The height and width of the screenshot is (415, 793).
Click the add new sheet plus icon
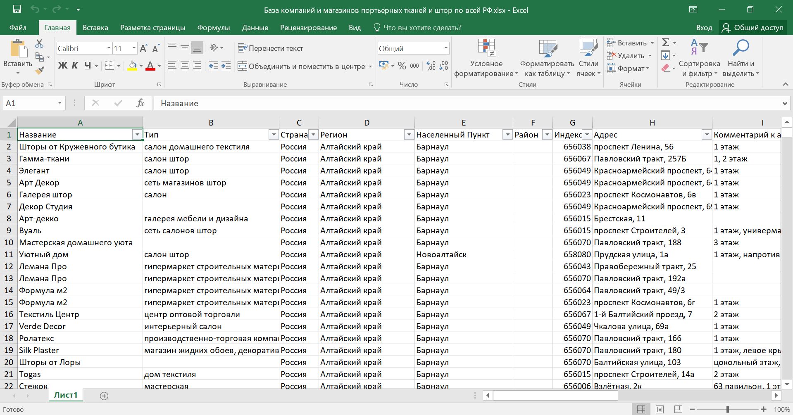[104, 396]
